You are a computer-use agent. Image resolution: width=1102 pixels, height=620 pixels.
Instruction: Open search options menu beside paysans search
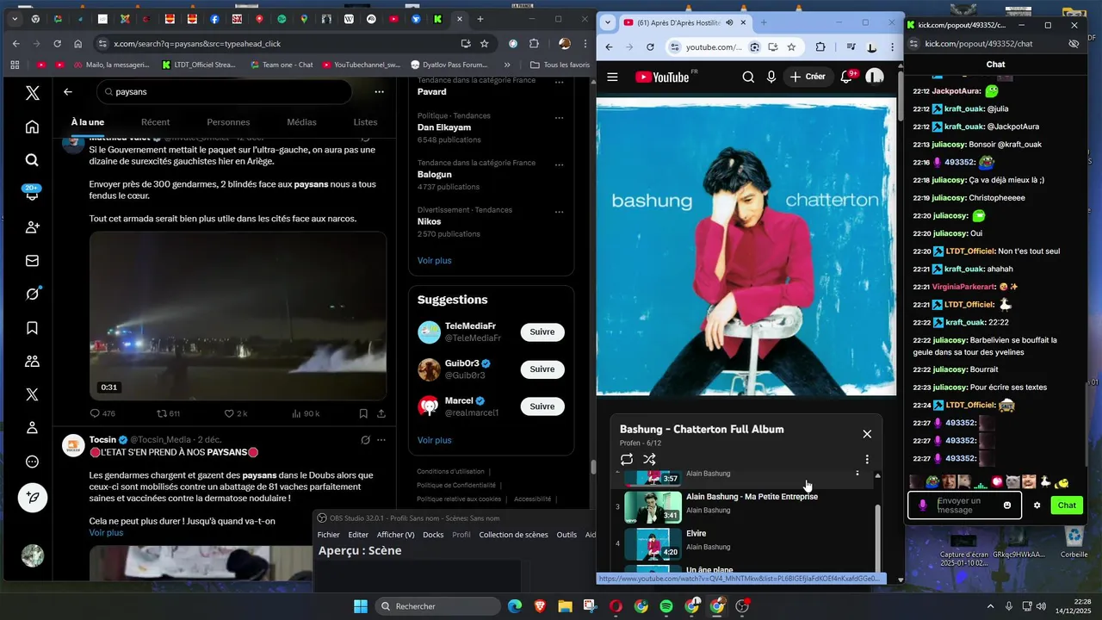tap(379, 91)
